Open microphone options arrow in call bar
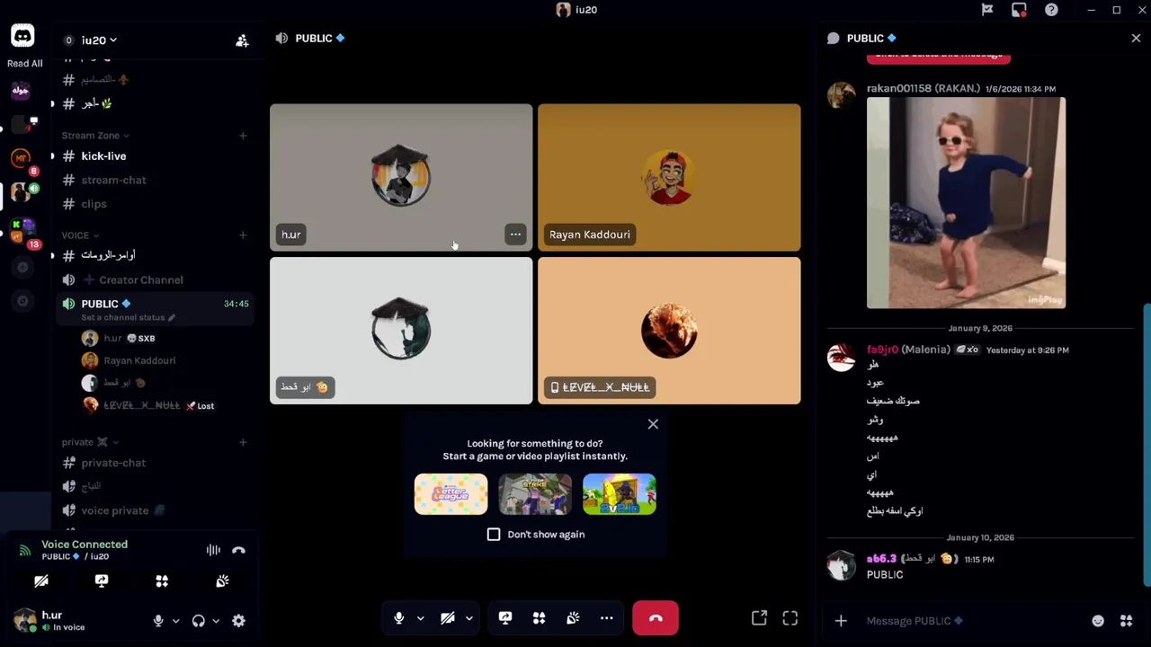Image resolution: width=1151 pixels, height=647 pixels. [x=420, y=618]
